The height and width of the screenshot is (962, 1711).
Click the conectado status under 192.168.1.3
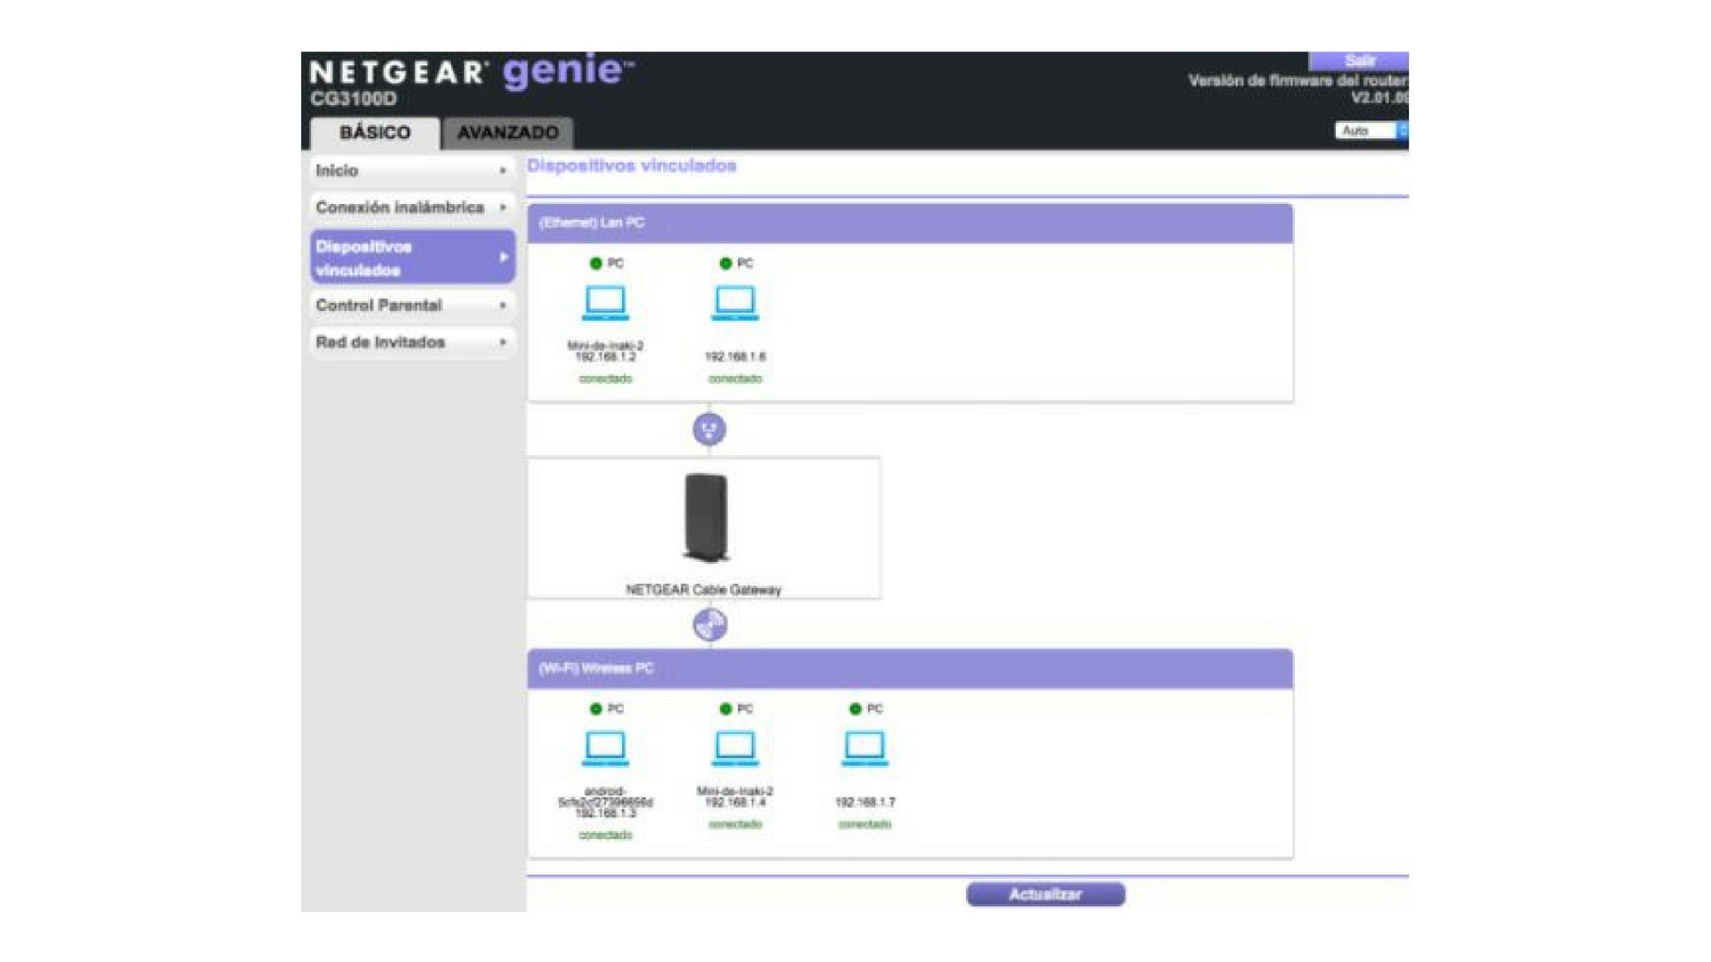[x=605, y=835]
